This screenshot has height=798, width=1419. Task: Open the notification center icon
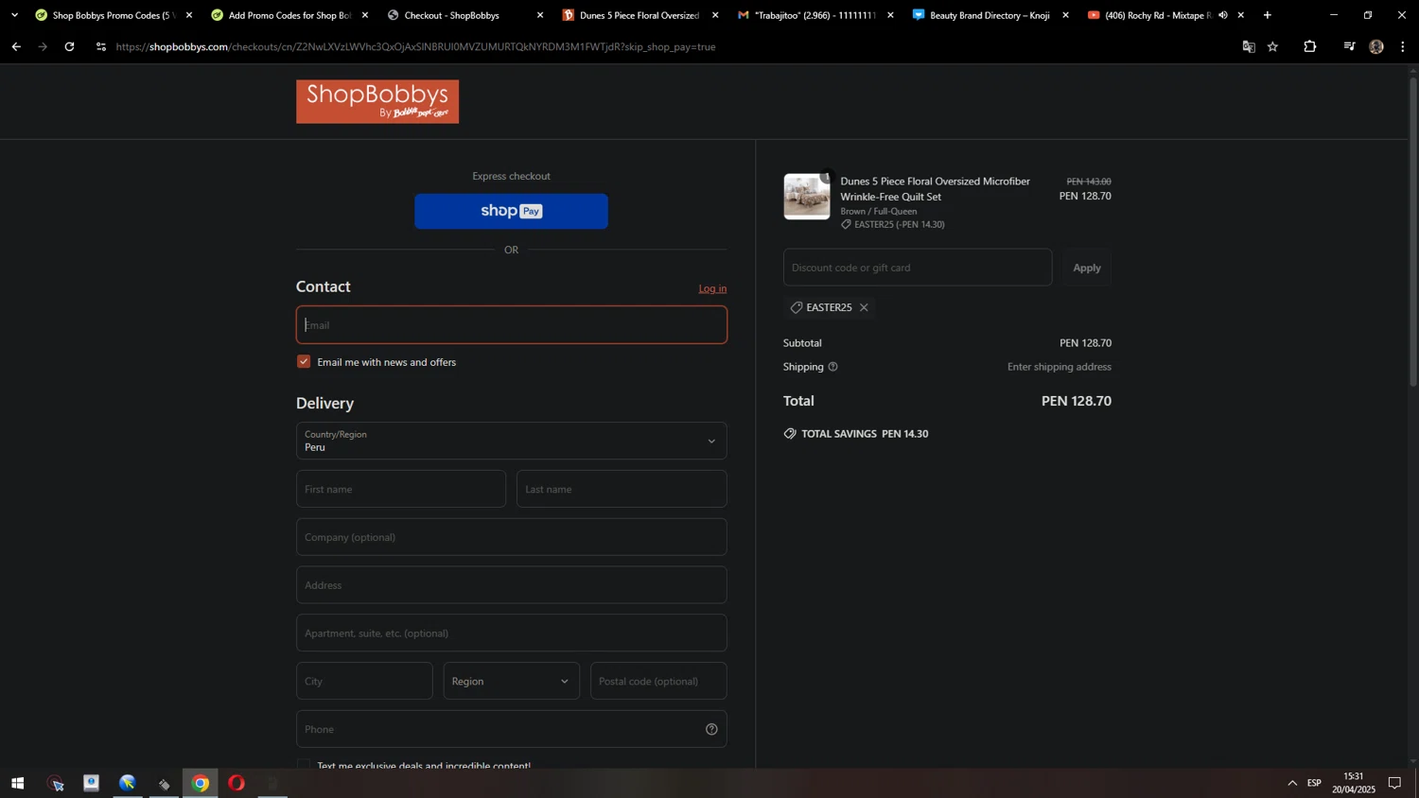pyautogui.click(x=1394, y=783)
